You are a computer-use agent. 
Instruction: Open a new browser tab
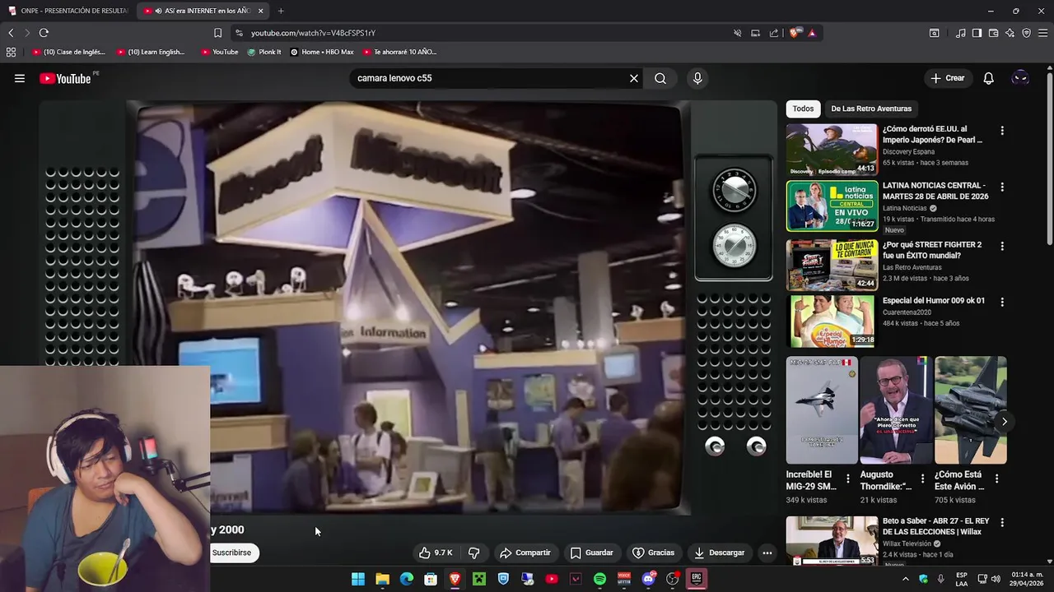281,11
